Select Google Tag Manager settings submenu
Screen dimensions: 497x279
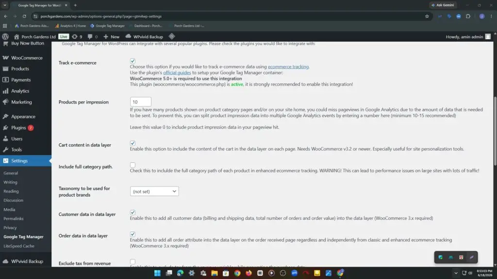pyautogui.click(x=23, y=236)
